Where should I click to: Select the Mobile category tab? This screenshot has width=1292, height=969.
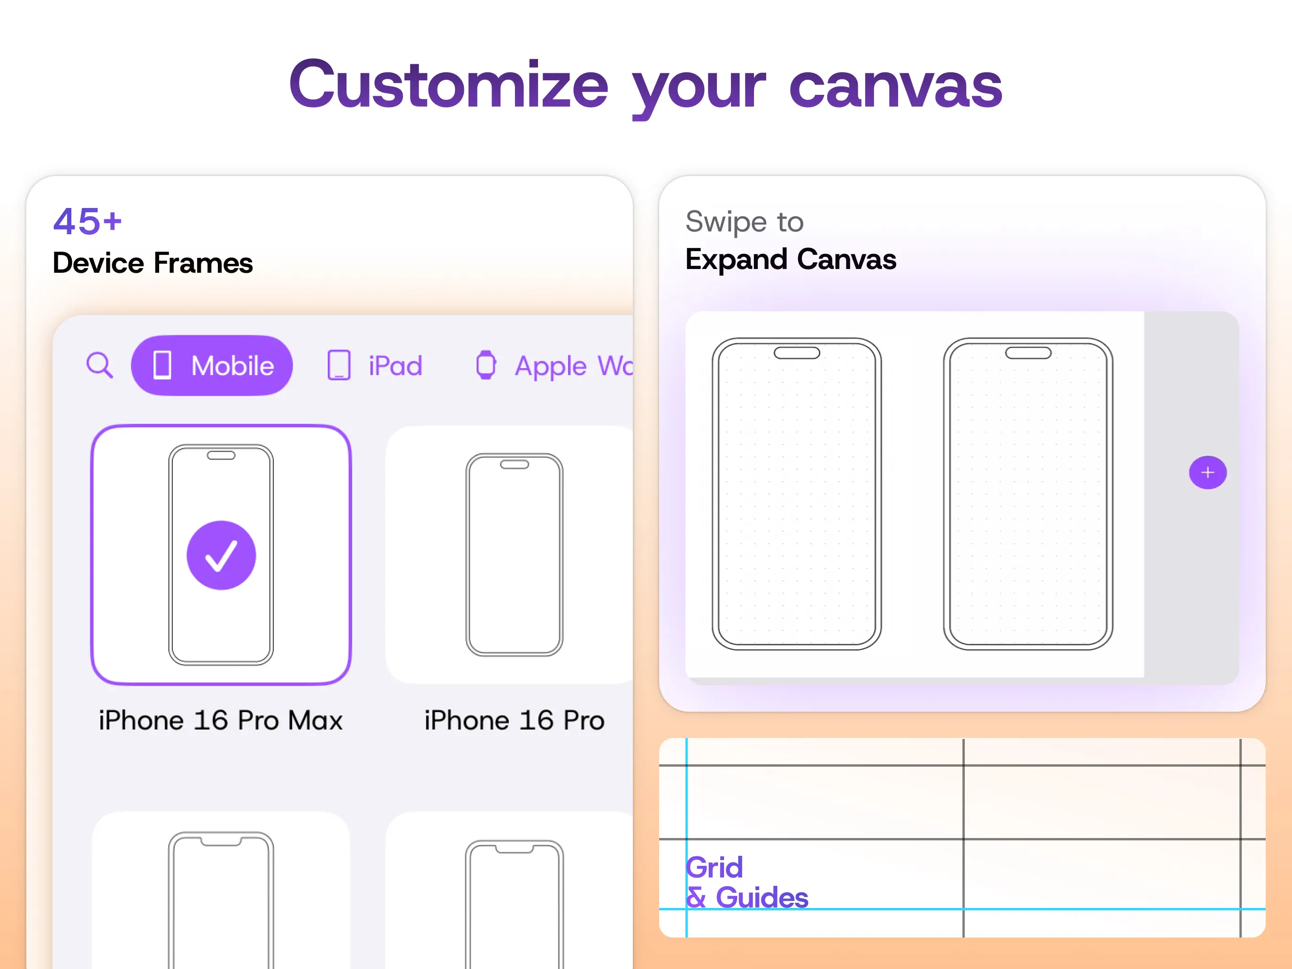[x=212, y=366]
